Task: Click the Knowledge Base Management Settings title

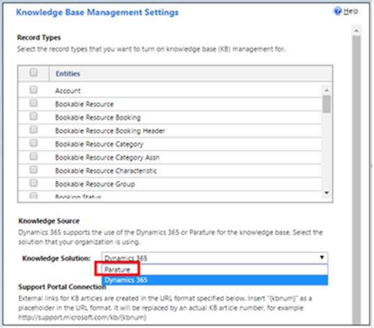Action: click(x=98, y=12)
